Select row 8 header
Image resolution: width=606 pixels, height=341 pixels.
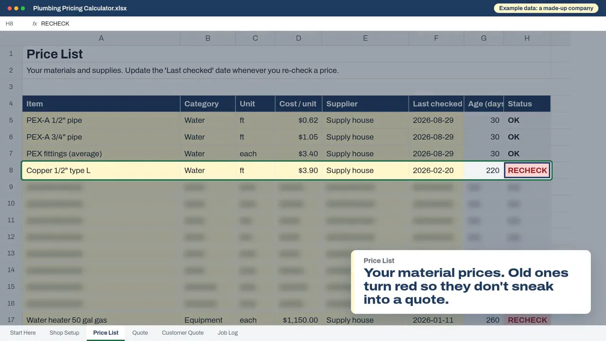click(x=11, y=170)
